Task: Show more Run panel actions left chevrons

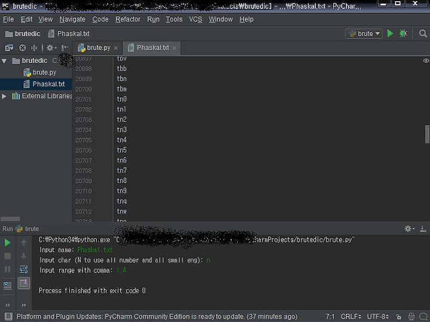Action: point(7,305)
